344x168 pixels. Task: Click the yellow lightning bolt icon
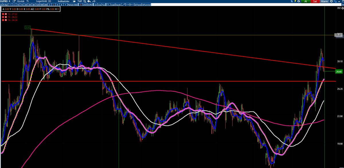(295, 1)
